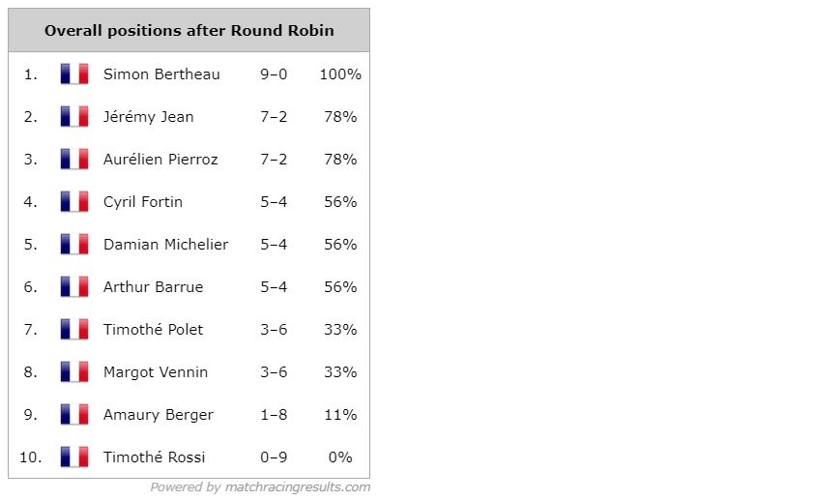Select the skipper name Jérémy Jean
The height and width of the screenshot is (501, 814).
(149, 117)
